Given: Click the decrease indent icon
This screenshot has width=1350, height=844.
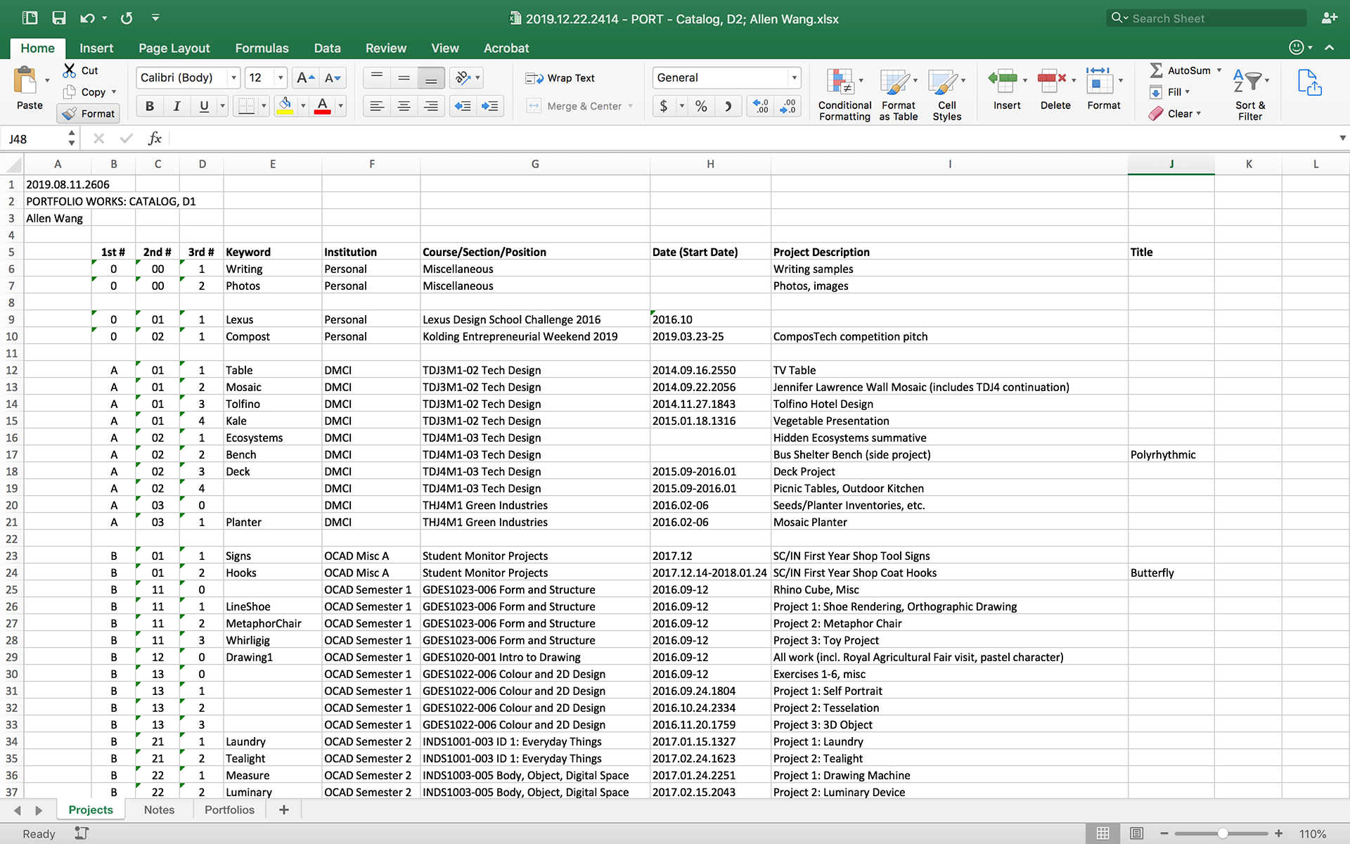Looking at the screenshot, I should tap(463, 106).
